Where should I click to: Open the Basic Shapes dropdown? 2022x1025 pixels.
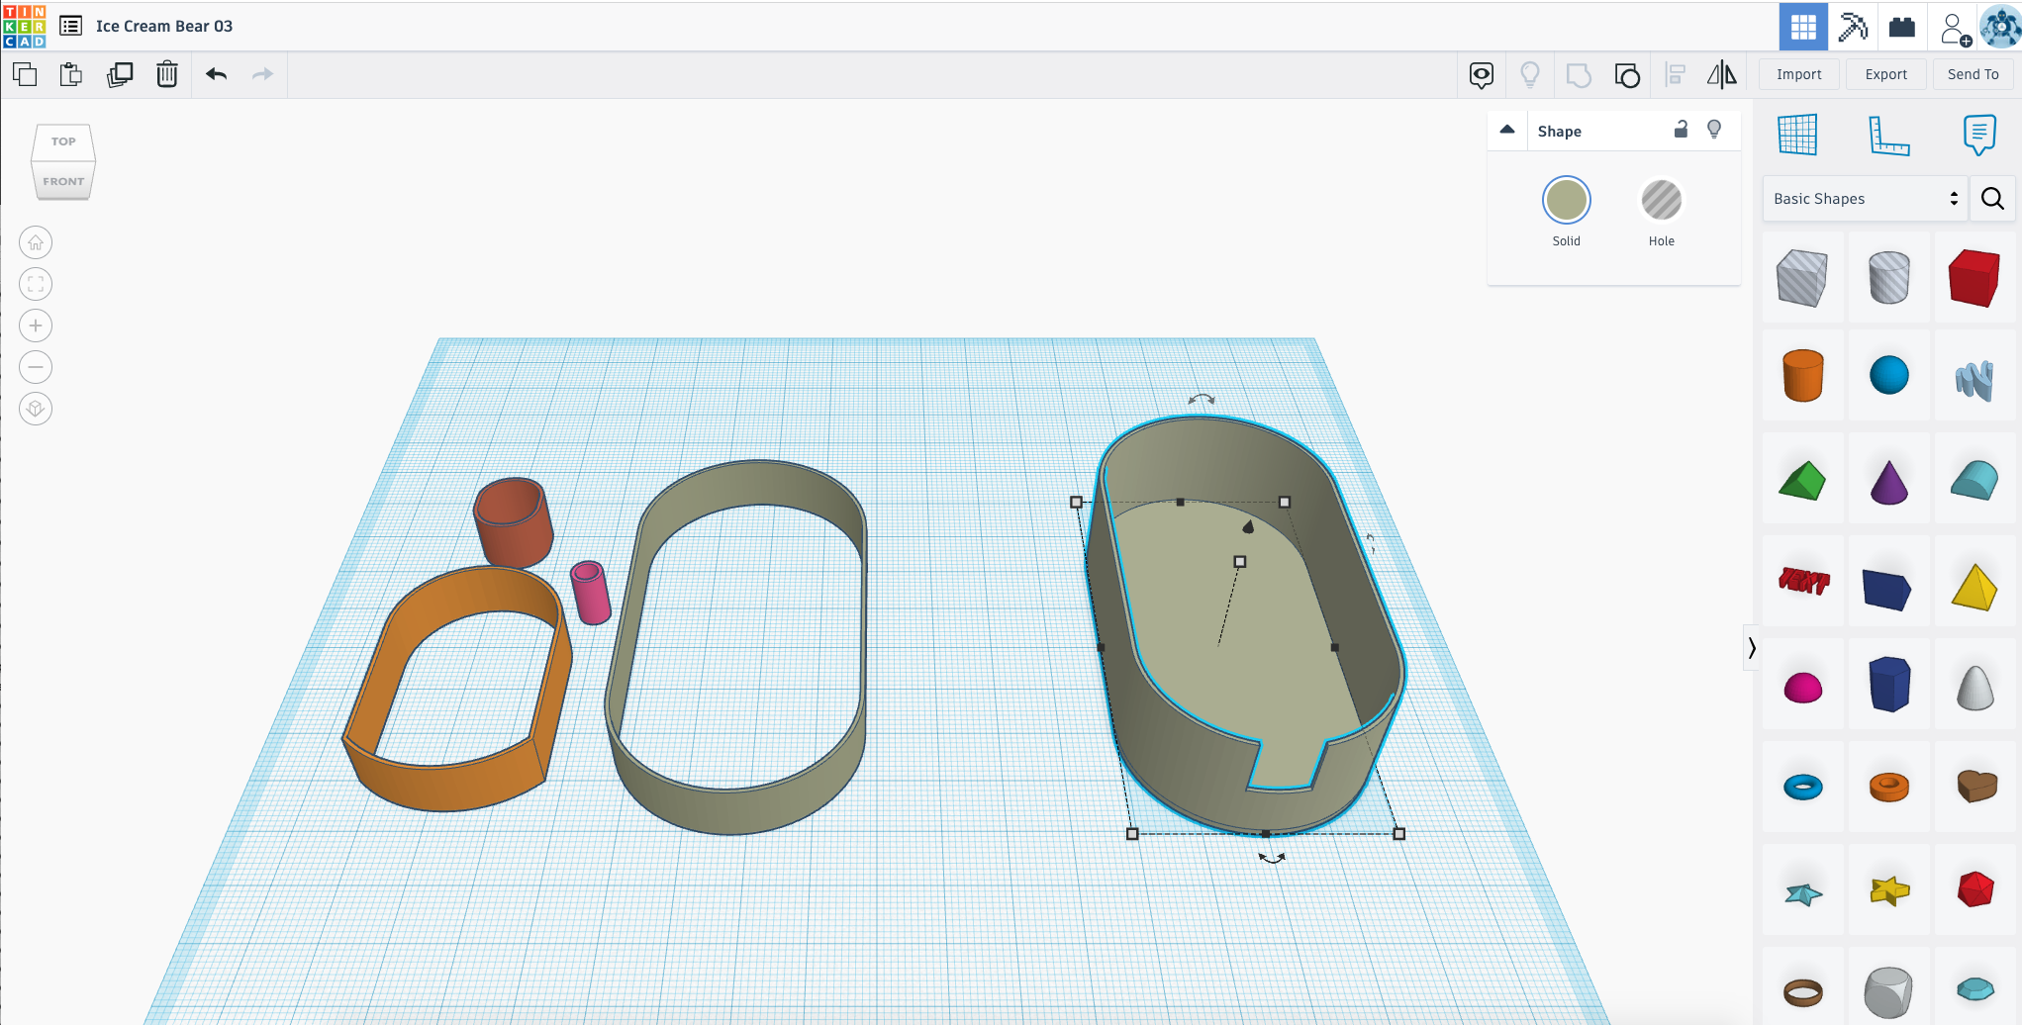point(1865,199)
